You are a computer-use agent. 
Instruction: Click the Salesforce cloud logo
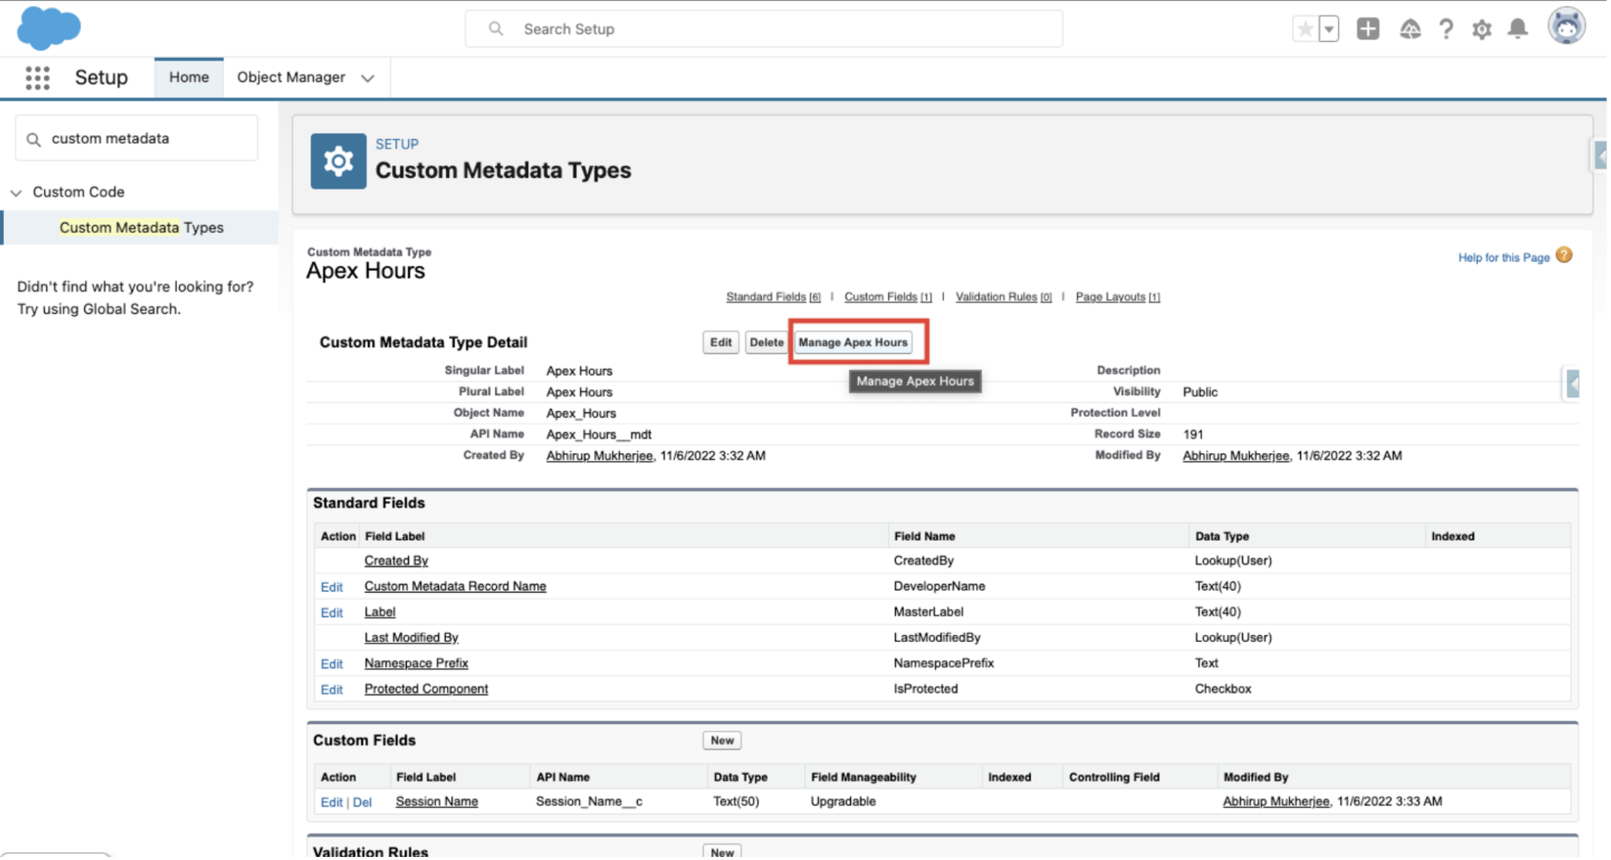(x=49, y=28)
